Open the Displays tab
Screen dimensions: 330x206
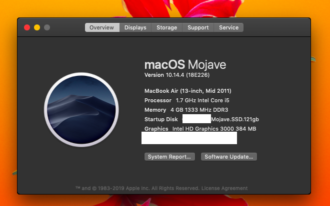[x=135, y=27]
